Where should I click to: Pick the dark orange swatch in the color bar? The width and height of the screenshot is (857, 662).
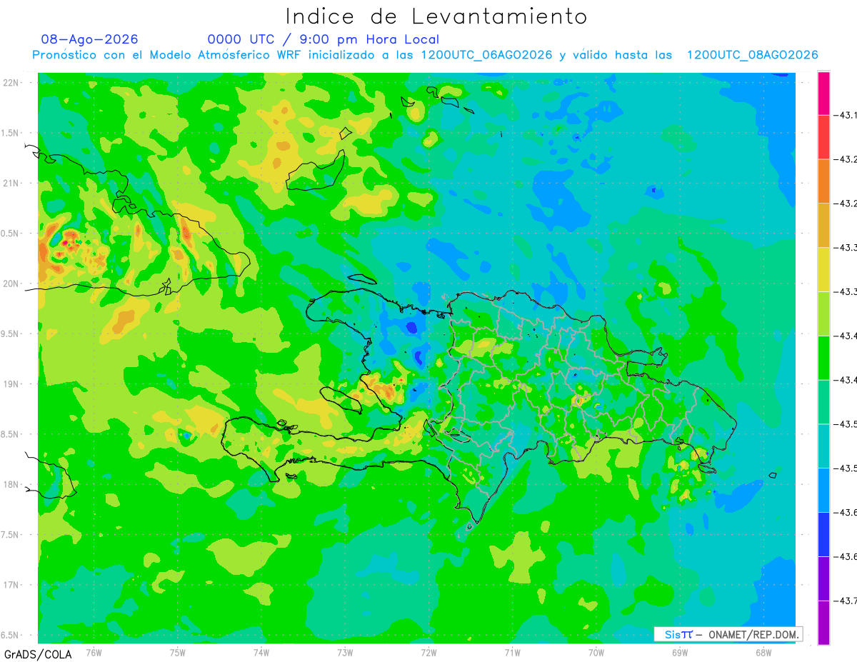823,181
